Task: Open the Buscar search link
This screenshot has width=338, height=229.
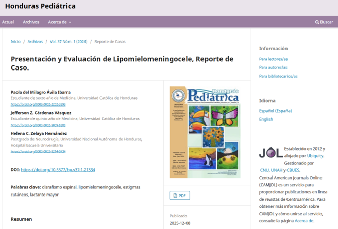Action: click(x=324, y=22)
